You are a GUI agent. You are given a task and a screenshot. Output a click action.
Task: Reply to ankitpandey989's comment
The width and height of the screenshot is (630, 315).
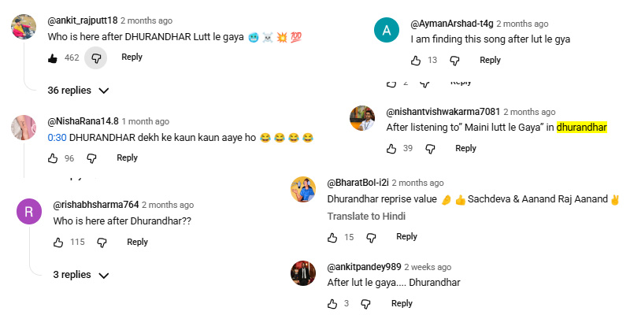pos(402,304)
